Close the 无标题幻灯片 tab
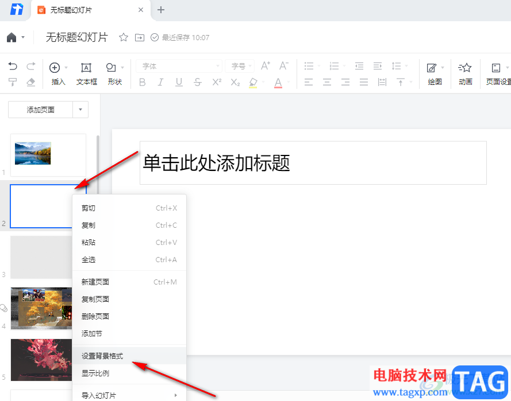This screenshot has height=401, width=511. [141, 10]
